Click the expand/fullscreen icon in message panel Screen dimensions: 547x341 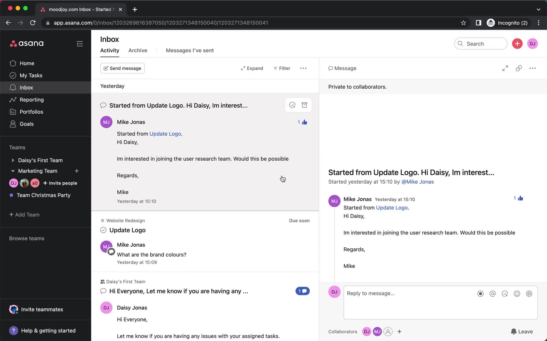tap(505, 68)
